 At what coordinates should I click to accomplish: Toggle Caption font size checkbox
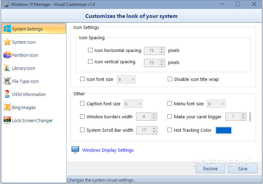pyautogui.click(x=82, y=104)
